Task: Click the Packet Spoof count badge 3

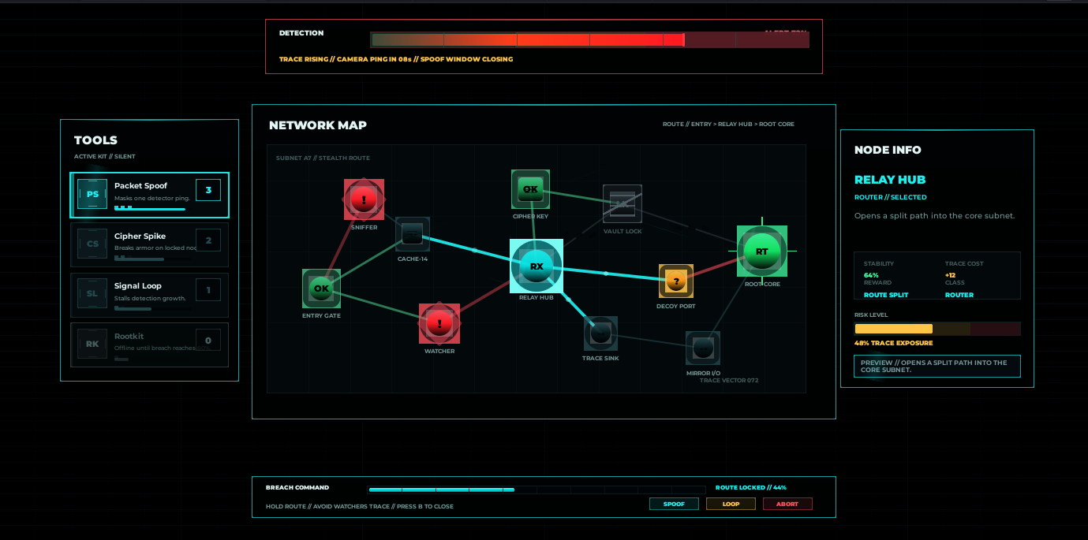Action: [x=208, y=190]
